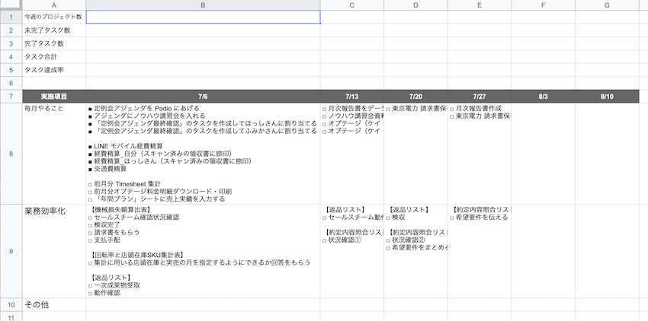Select the 8/3 date header cell
The width and height of the screenshot is (648, 321).
pyautogui.click(x=543, y=97)
